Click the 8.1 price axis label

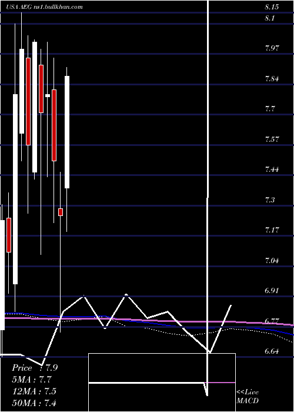pos(270,18)
